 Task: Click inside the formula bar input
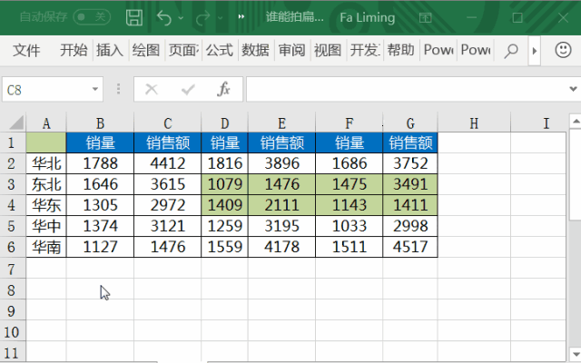tap(407, 89)
